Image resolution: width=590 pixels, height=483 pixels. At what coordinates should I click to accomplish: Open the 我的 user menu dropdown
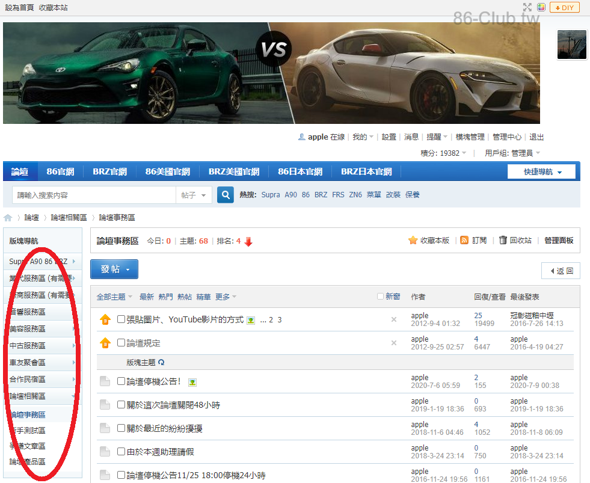(363, 137)
